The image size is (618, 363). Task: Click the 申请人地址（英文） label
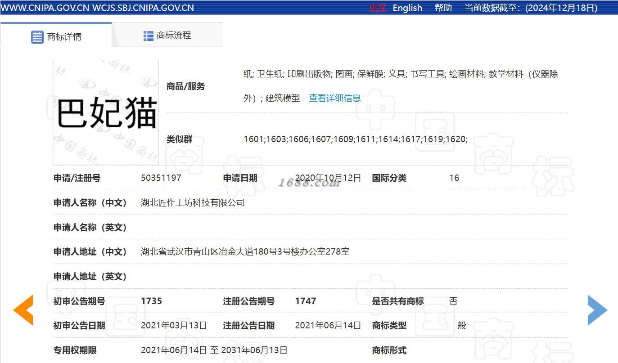point(90,276)
